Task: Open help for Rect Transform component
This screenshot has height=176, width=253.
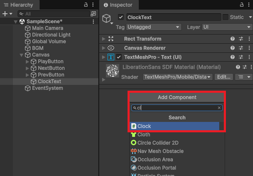Action: [x=233, y=39]
